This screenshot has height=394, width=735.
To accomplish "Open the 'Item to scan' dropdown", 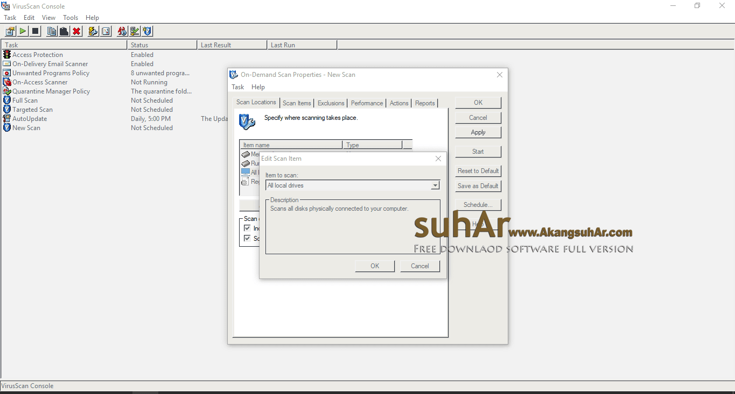I will (x=435, y=185).
